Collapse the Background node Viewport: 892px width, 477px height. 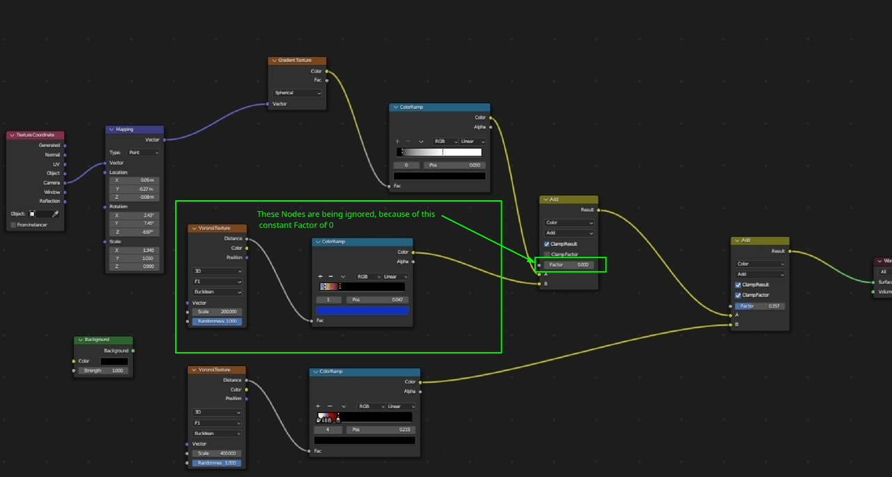pyautogui.click(x=79, y=340)
